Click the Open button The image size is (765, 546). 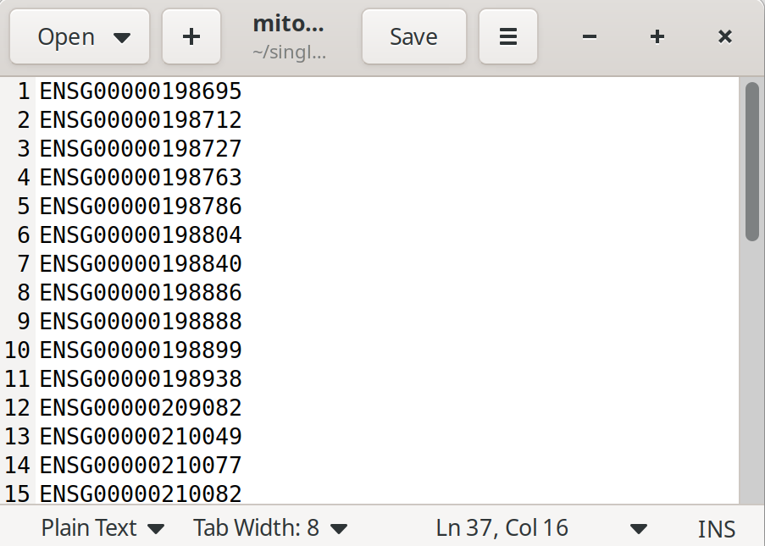click(x=80, y=36)
